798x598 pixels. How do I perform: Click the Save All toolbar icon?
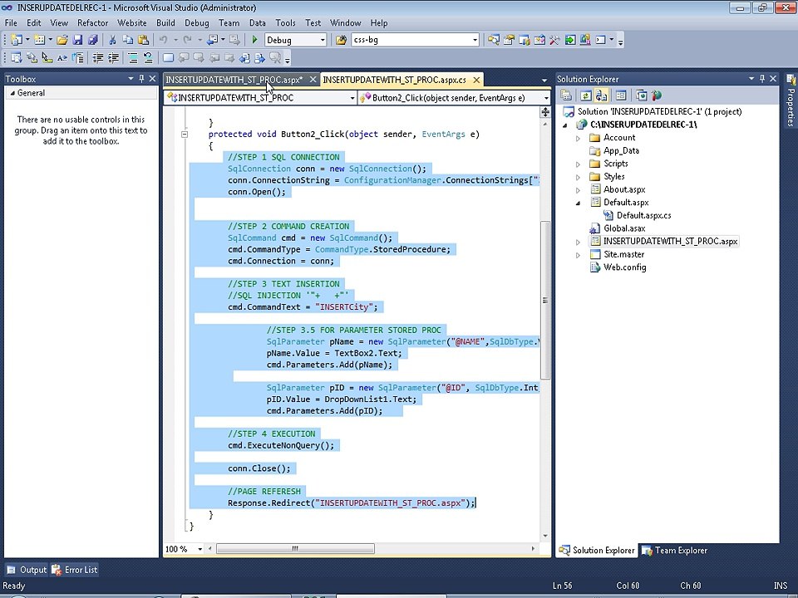pos(92,40)
